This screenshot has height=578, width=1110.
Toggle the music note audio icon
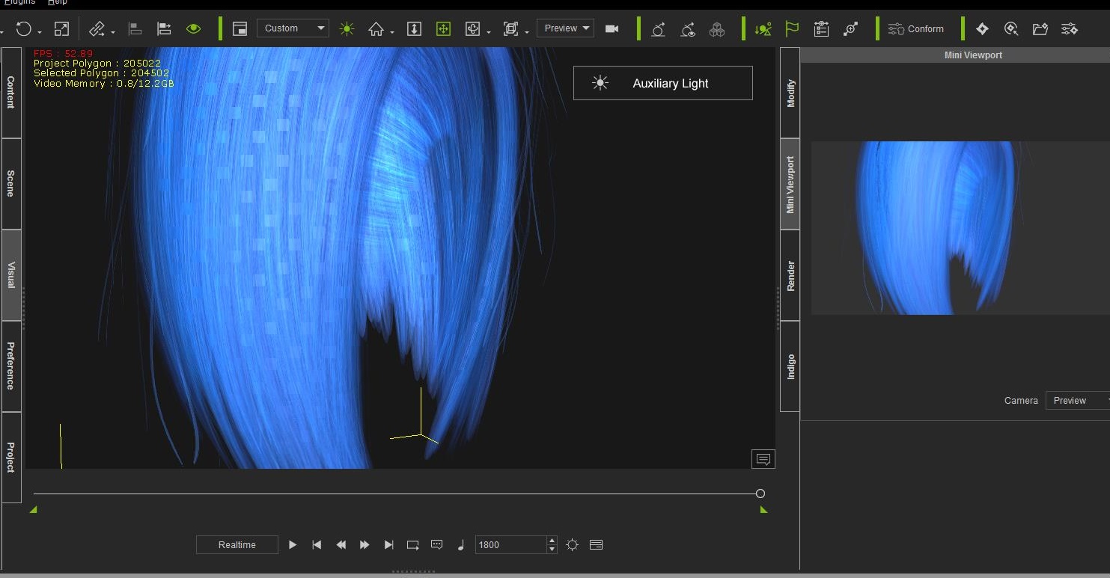point(461,545)
